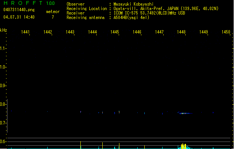
Task: Click the 'Observer' field label
Action: (x=76, y=4)
